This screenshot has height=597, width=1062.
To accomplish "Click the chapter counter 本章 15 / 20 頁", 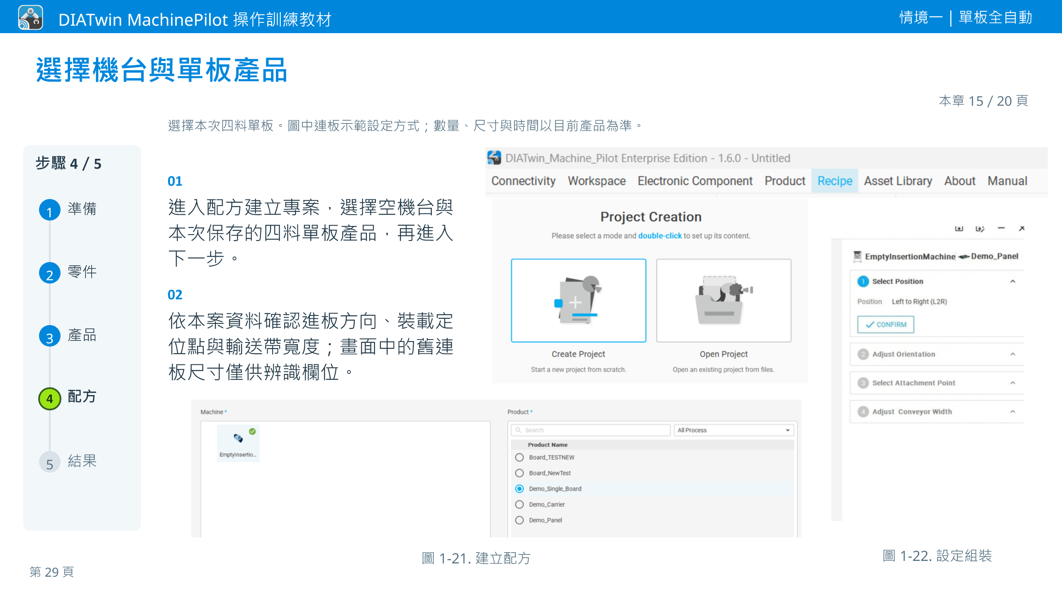I will 983,101.
